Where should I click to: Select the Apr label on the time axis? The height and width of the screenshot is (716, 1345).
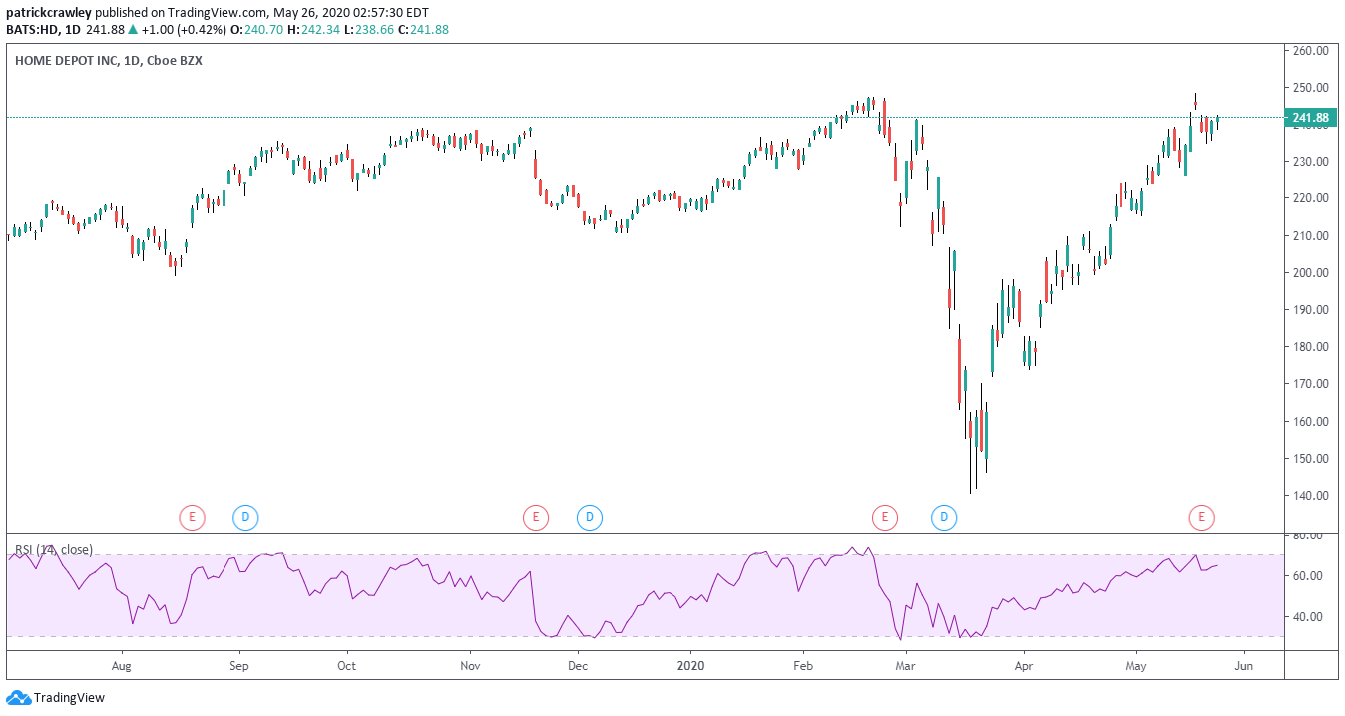[1023, 664]
